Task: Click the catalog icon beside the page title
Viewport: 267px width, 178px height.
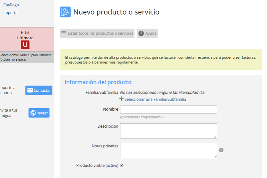Action: 65,12
